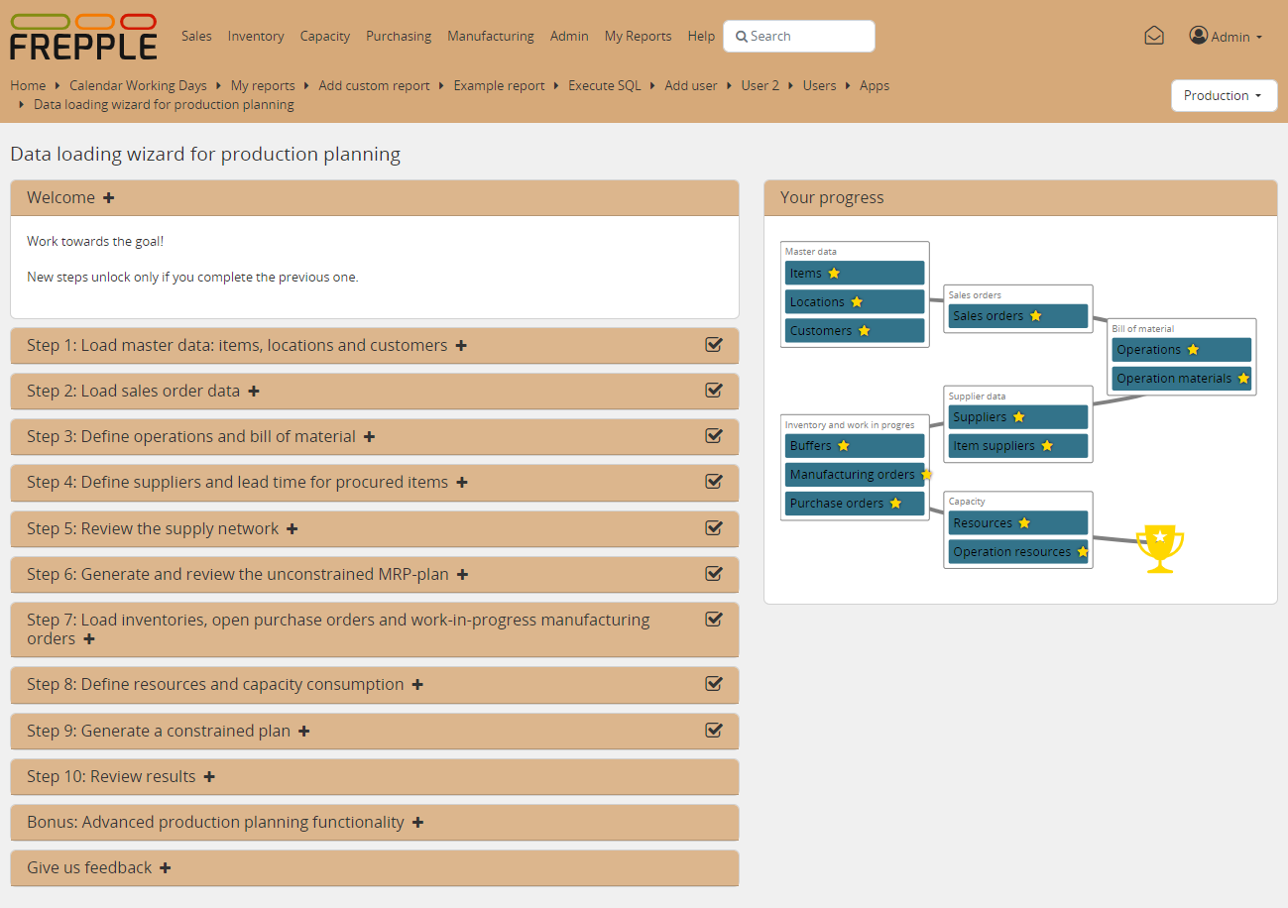Screen dimensions: 1288x908
Task: Expand the Give us feedback section
Action: (x=165, y=868)
